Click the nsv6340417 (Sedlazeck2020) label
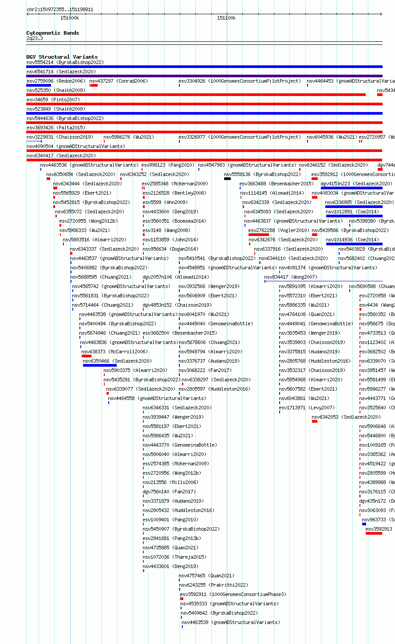 [61, 156]
